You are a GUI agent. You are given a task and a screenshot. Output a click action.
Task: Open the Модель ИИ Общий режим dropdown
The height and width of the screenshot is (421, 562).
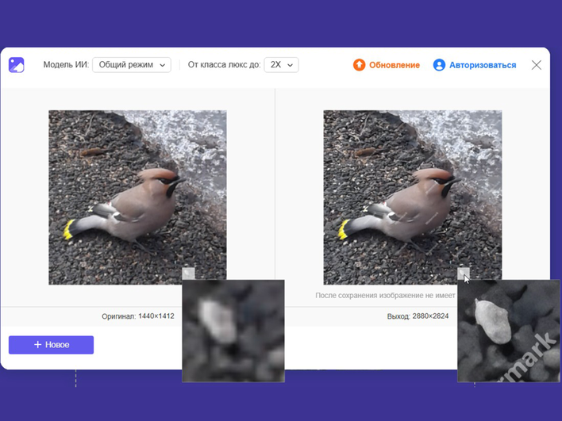pos(132,65)
